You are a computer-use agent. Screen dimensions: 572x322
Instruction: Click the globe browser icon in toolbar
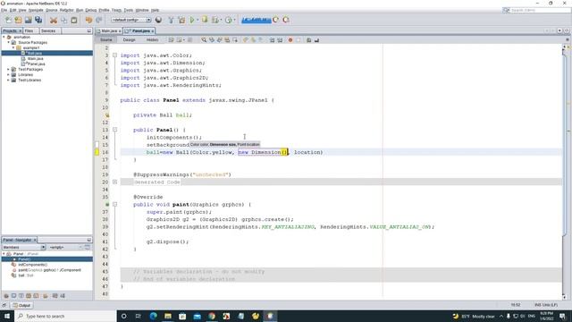[x=159, y=20]
